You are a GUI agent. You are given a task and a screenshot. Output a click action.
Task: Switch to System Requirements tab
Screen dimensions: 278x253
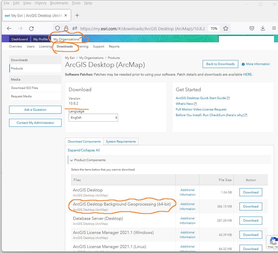(121, 141)
